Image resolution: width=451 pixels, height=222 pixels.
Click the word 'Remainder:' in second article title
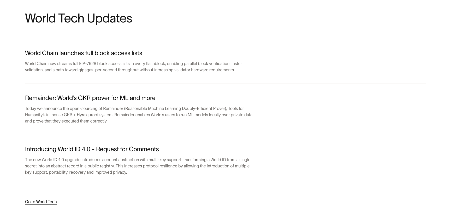click(x=40, y=98)
